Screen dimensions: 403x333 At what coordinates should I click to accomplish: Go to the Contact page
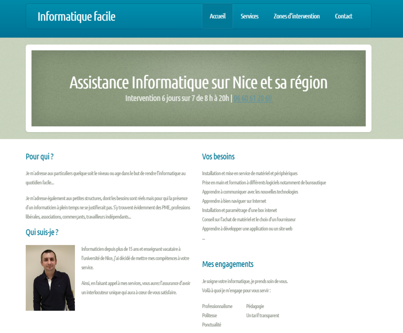coord(343,16)
